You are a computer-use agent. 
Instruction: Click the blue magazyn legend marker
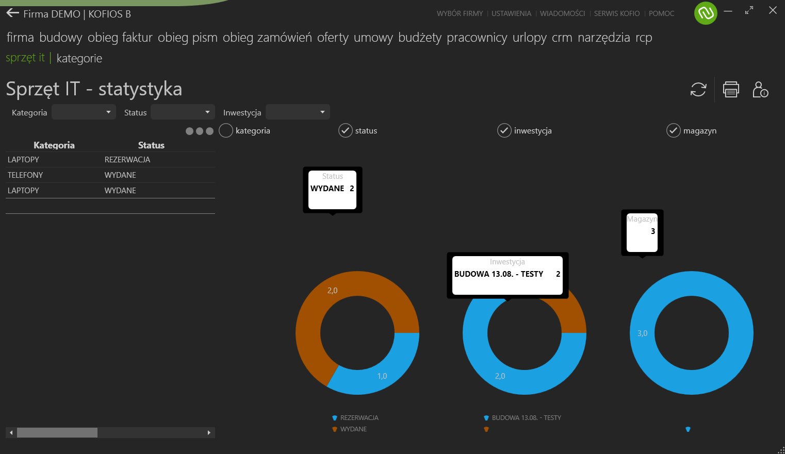[688, 429]
